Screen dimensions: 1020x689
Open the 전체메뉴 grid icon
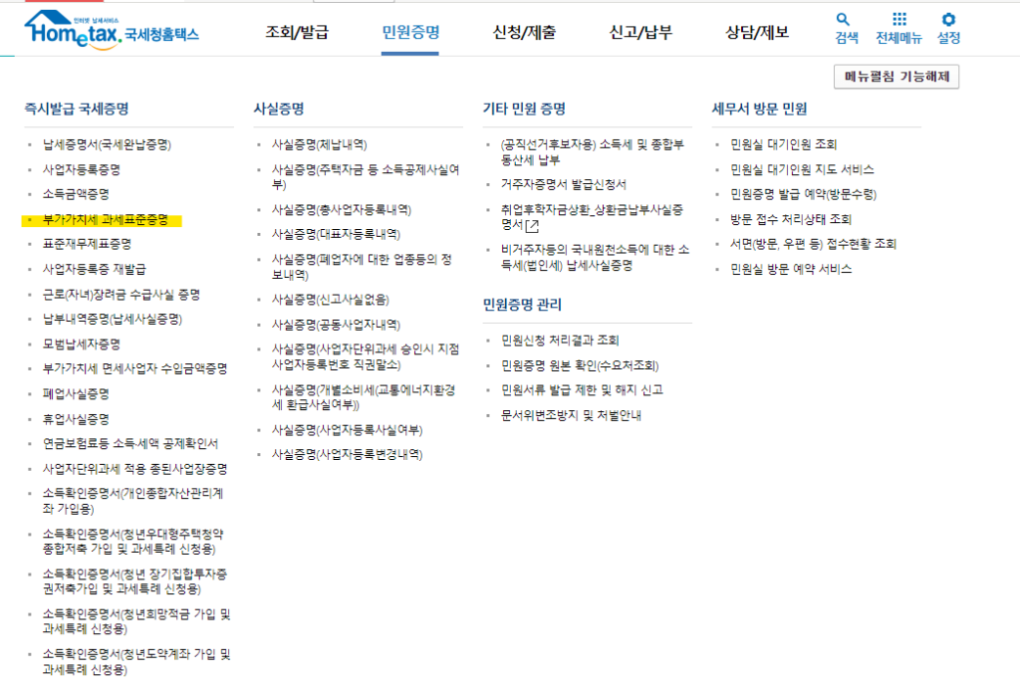pyautogui.click(x=899, y=19)
